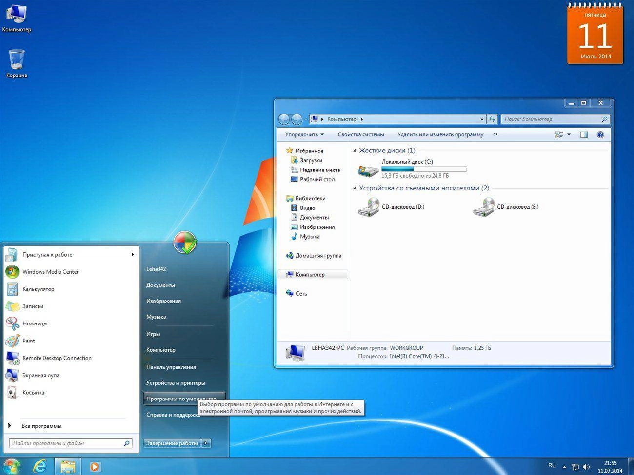Image resolution: width=634 pixels, height=475 pixels.
Task: Select Локальный диск (C:) drive
Action: pyautogui.click(x=412, y=169)
